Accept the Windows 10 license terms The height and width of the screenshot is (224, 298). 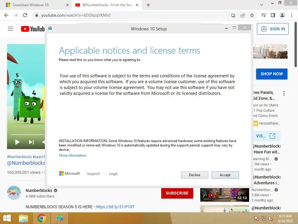[x=225, y=175]
